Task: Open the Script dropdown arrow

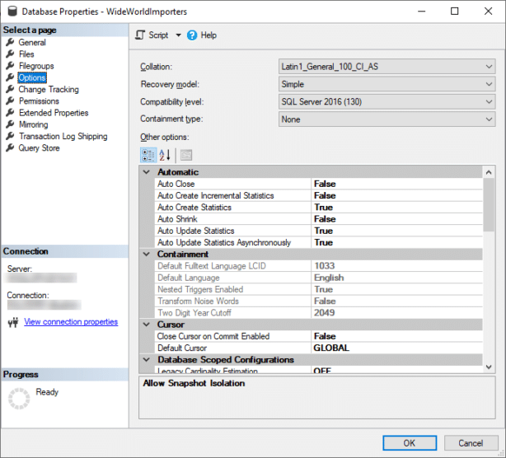Action: (x=178, y=35)
